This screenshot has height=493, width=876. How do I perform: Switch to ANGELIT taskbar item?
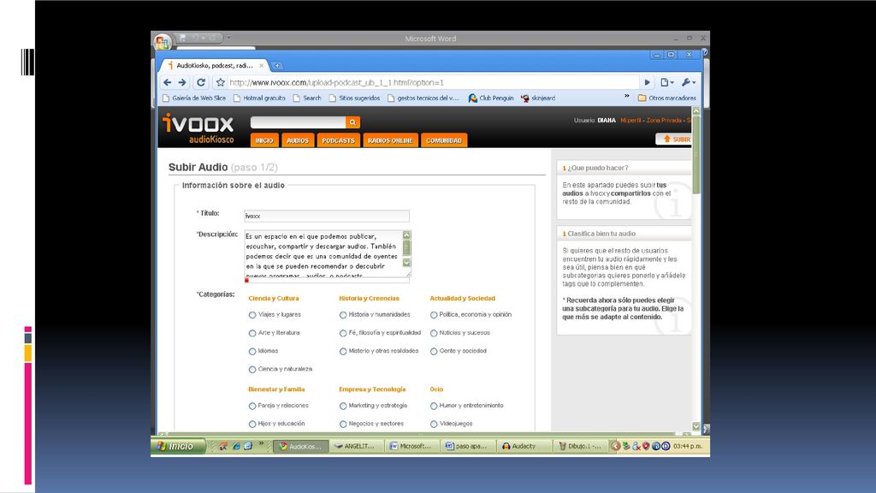pos(355,446)
